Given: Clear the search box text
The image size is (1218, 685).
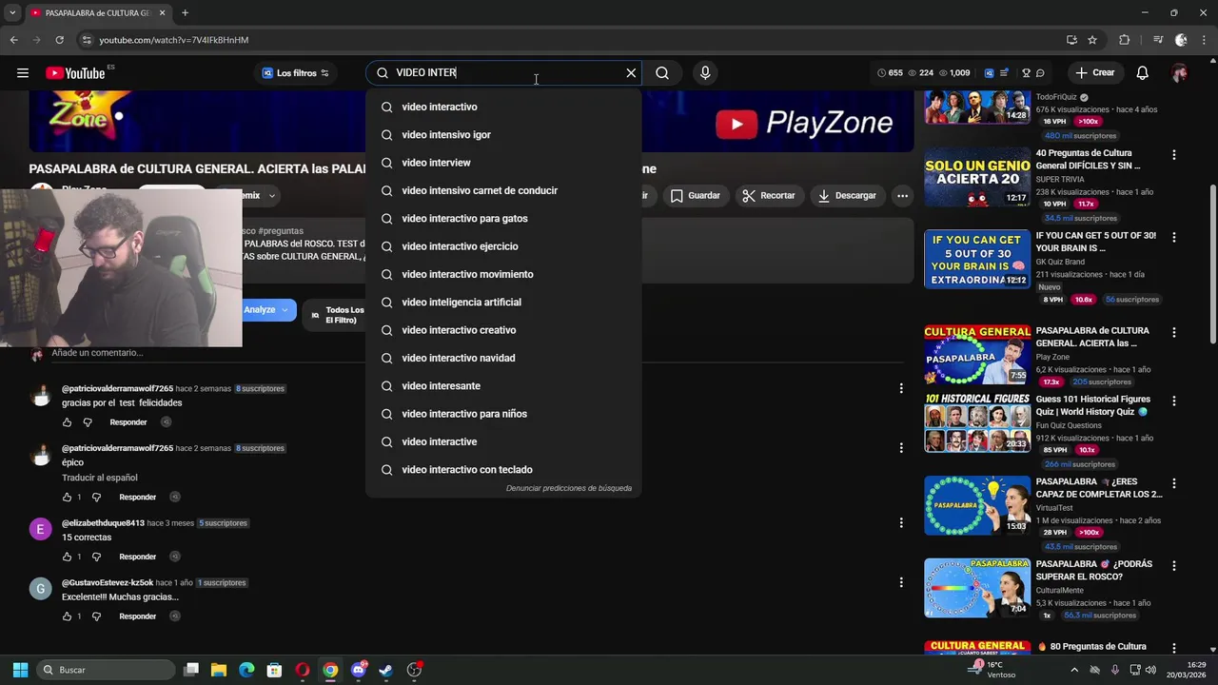Looking at the screenshot, I should pyautogui.click(x=631, y=73).
